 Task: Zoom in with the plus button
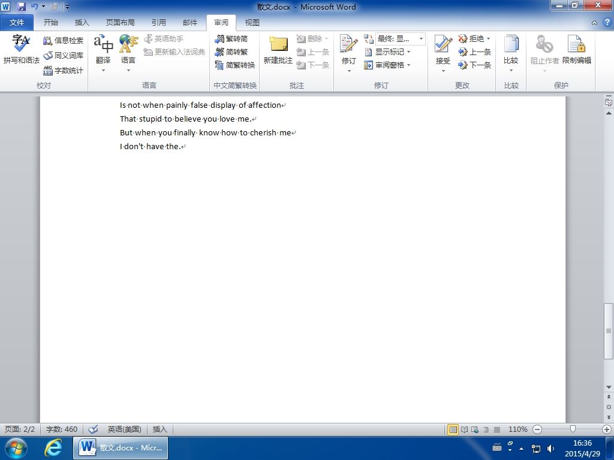click(607, 429)
